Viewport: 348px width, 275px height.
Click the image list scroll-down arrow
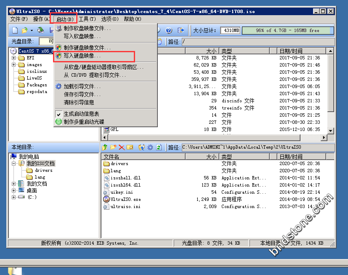330,131
